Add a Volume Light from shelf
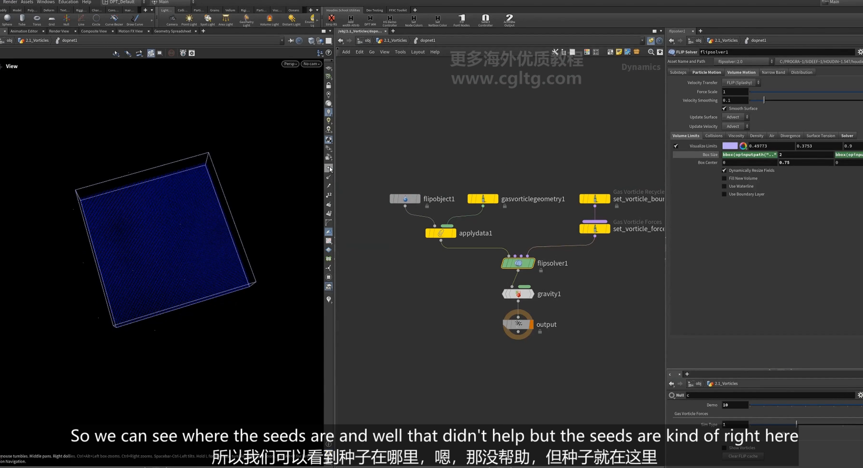863x468 pixels. coord(269,20)
